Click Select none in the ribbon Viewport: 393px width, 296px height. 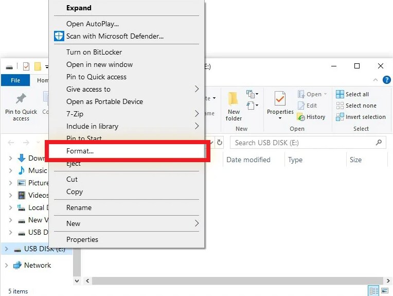[340, 106]
